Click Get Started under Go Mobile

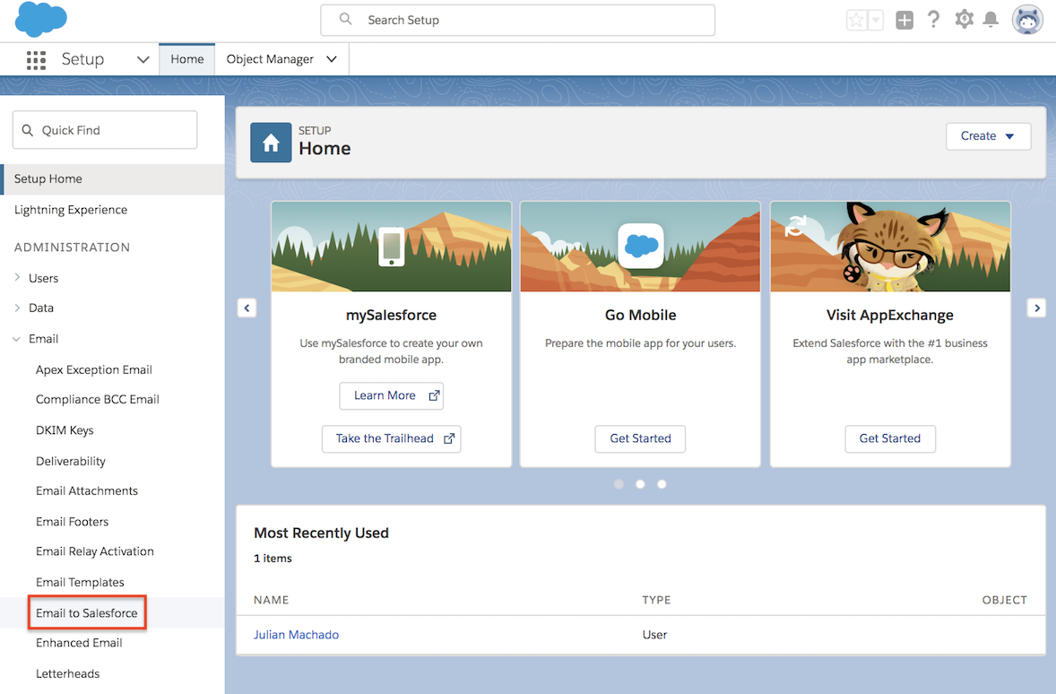tap(640, 438)
